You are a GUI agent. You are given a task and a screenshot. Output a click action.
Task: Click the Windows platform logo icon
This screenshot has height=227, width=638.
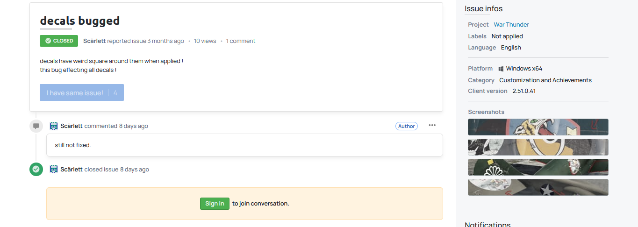pos(501,69)
